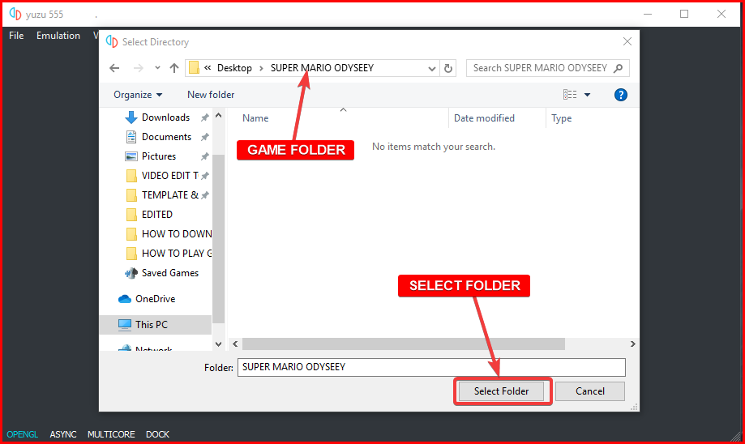The width and height of the screenshot is (745, 444).
Task: Open the HOW TO PLAY G folder
Action: [176, 254]
